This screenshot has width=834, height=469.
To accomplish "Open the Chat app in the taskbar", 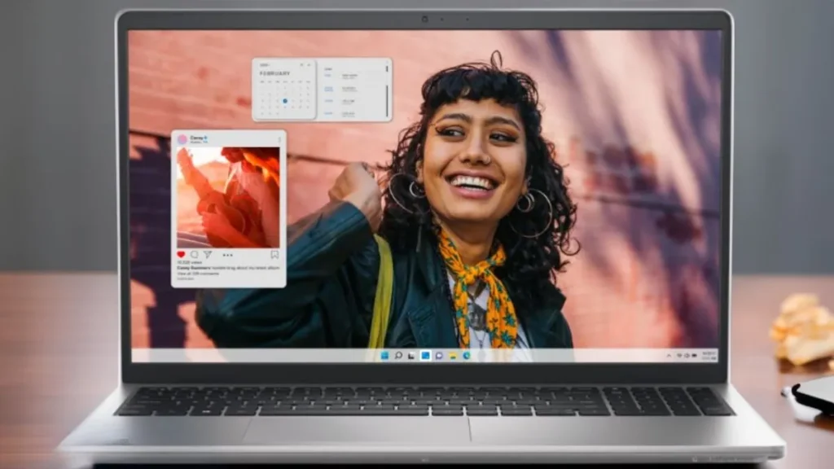I will [x=438, y=356].
